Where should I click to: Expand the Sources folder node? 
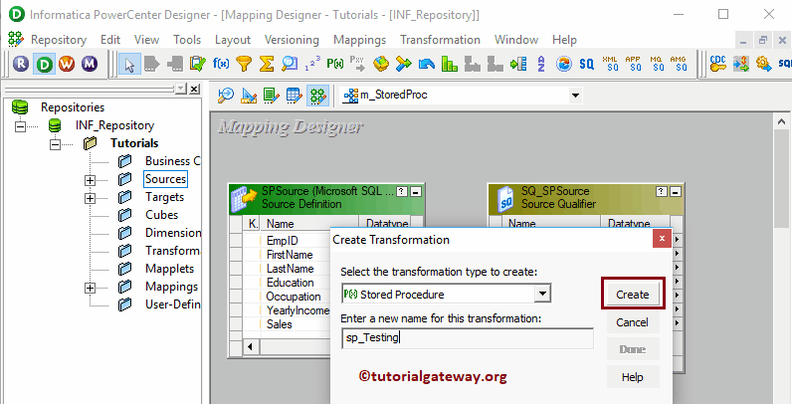point(90,180)
